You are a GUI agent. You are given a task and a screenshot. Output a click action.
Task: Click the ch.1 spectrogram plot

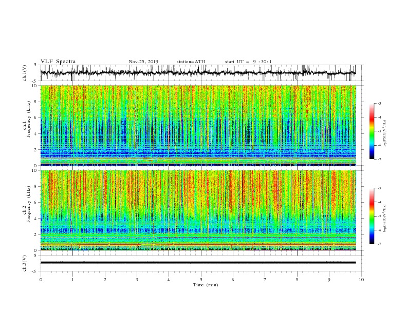tap(198, 125)
